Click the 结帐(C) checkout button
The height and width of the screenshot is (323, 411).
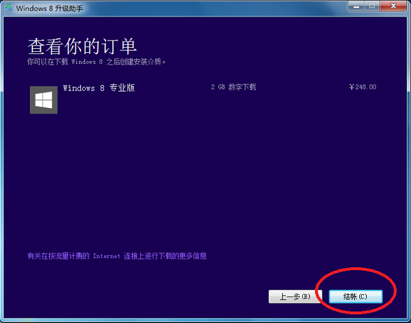pyautogui.click(x=356, y=297)
